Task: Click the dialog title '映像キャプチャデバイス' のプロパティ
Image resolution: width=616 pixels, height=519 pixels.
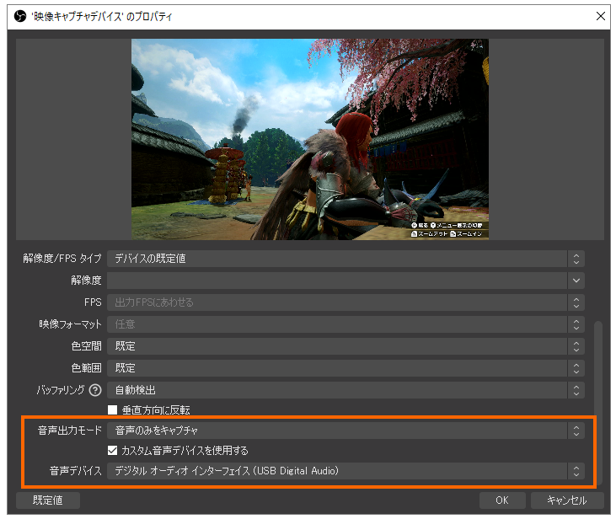Action: coord(102,17)
